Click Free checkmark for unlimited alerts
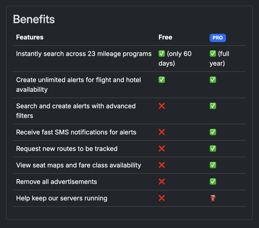Image resolution: width=259 pixels, height=228 pixels. click(x=162, y=80)
